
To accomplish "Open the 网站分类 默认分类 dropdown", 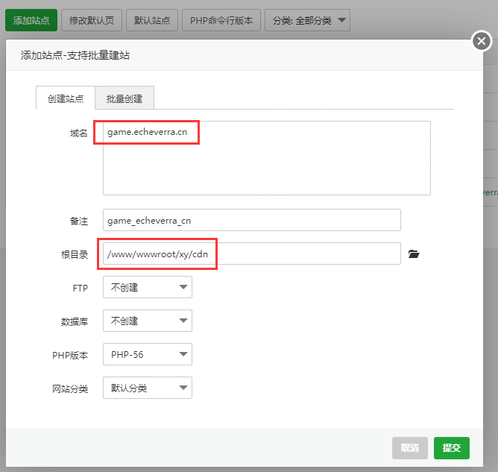I will pos(148,388).
